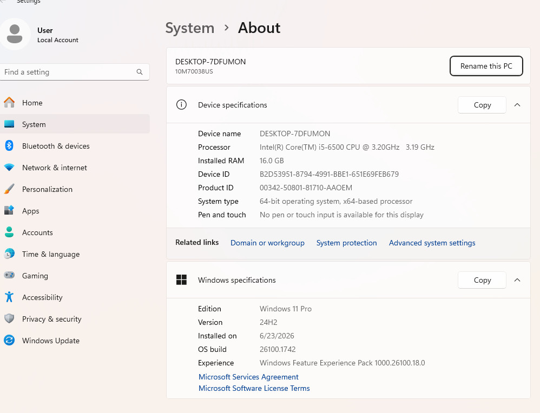The height and width of the screenshot is (413, 540).
Task: Open System protection link
Action: click(x=346, y=243)
